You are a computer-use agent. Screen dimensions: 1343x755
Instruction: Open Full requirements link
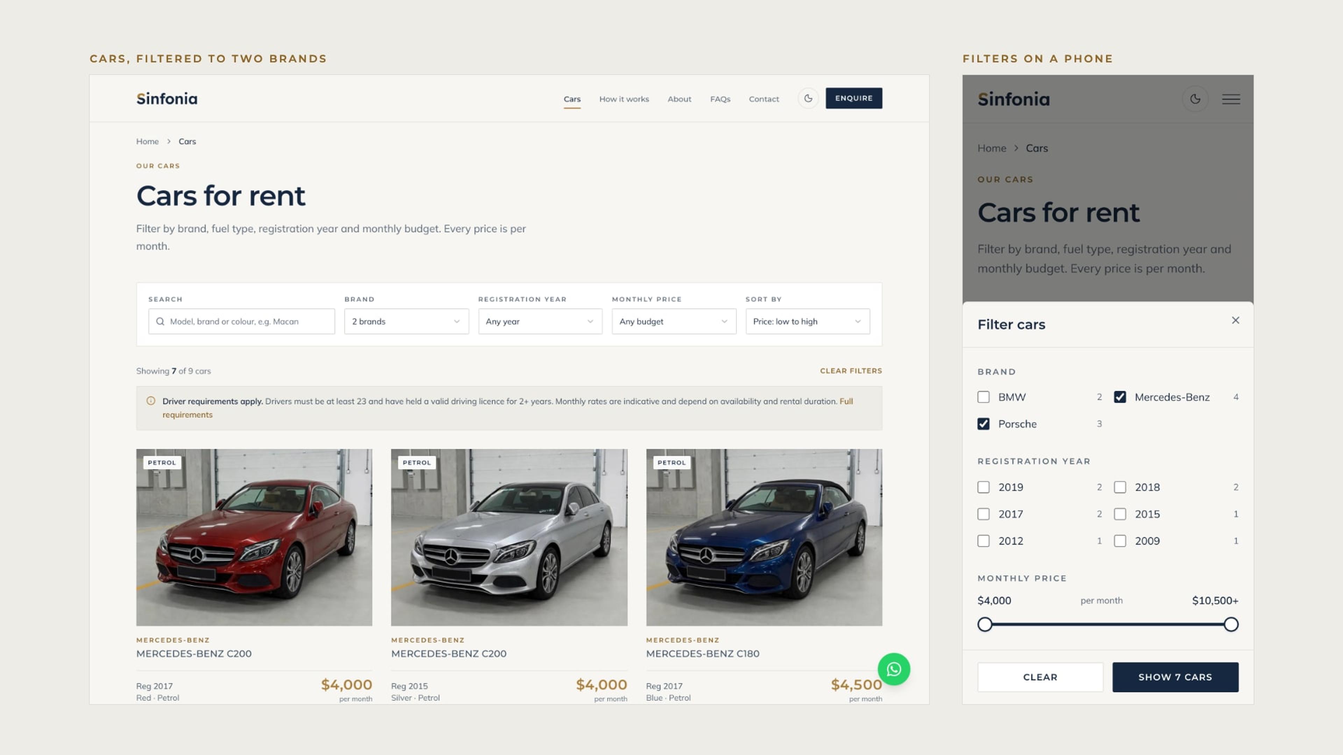pyautogui.click(x=846, y=401)
